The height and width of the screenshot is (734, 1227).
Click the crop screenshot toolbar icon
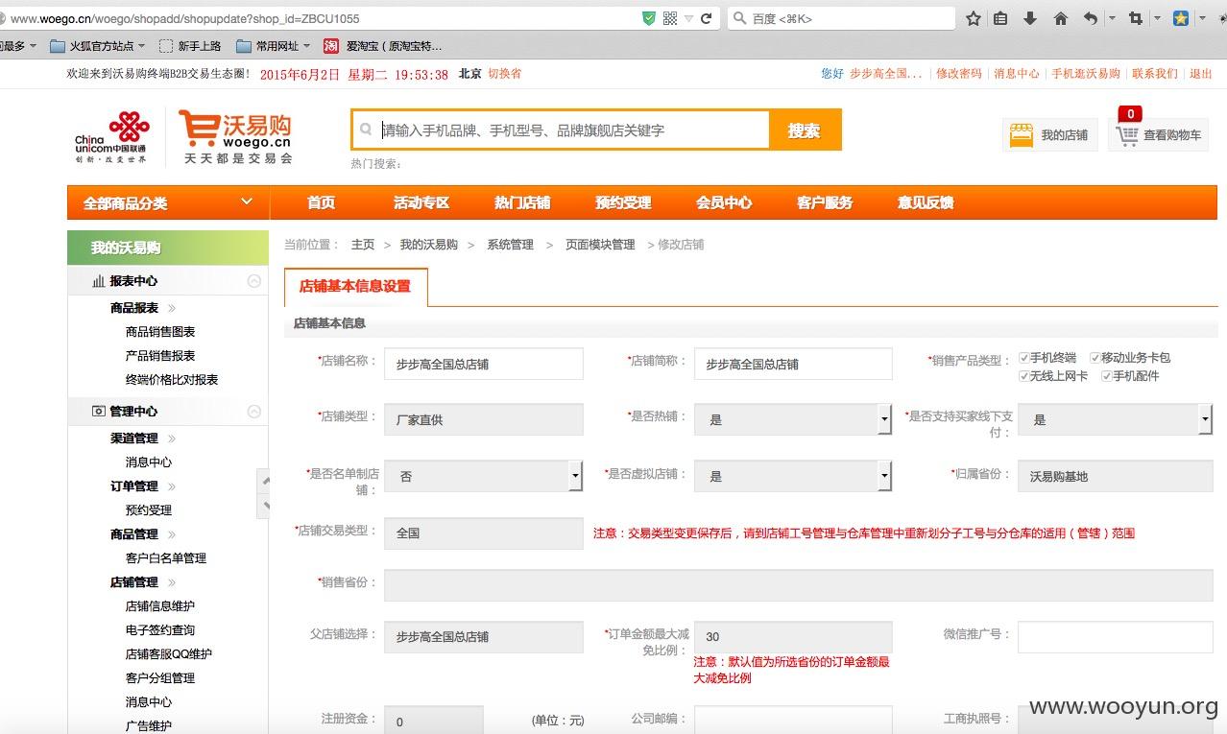coord(1136,18)
